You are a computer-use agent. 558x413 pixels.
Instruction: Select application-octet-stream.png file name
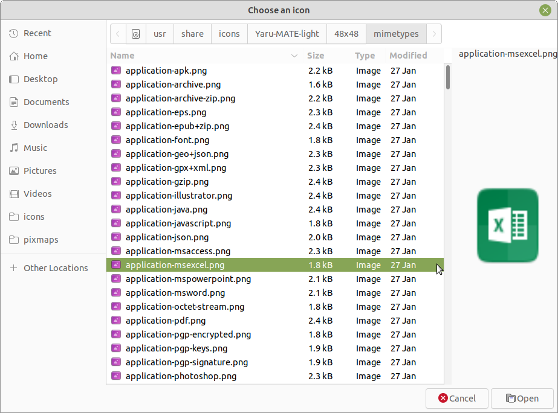click(185, 306)
